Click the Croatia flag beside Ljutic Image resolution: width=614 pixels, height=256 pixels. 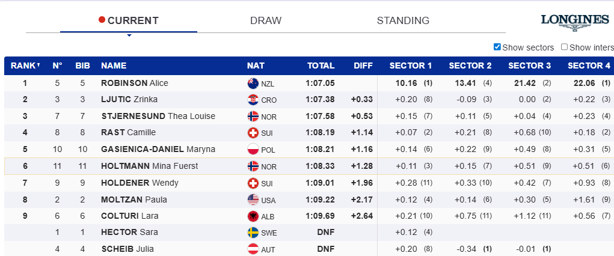253,100
